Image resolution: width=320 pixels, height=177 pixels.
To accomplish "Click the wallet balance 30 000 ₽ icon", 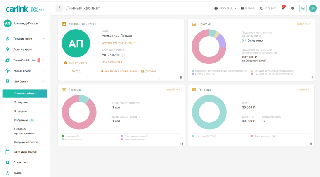I will (x=242, y=8).
